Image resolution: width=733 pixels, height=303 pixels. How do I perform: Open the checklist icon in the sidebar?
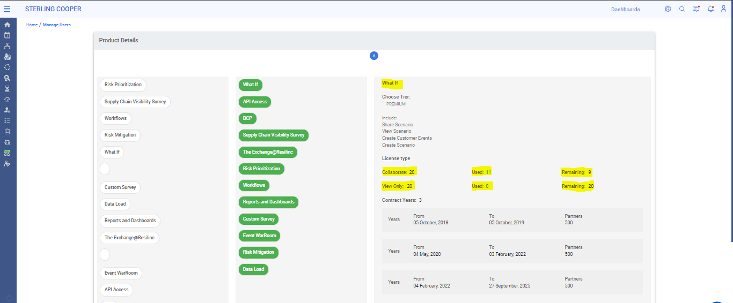(7, 120)
